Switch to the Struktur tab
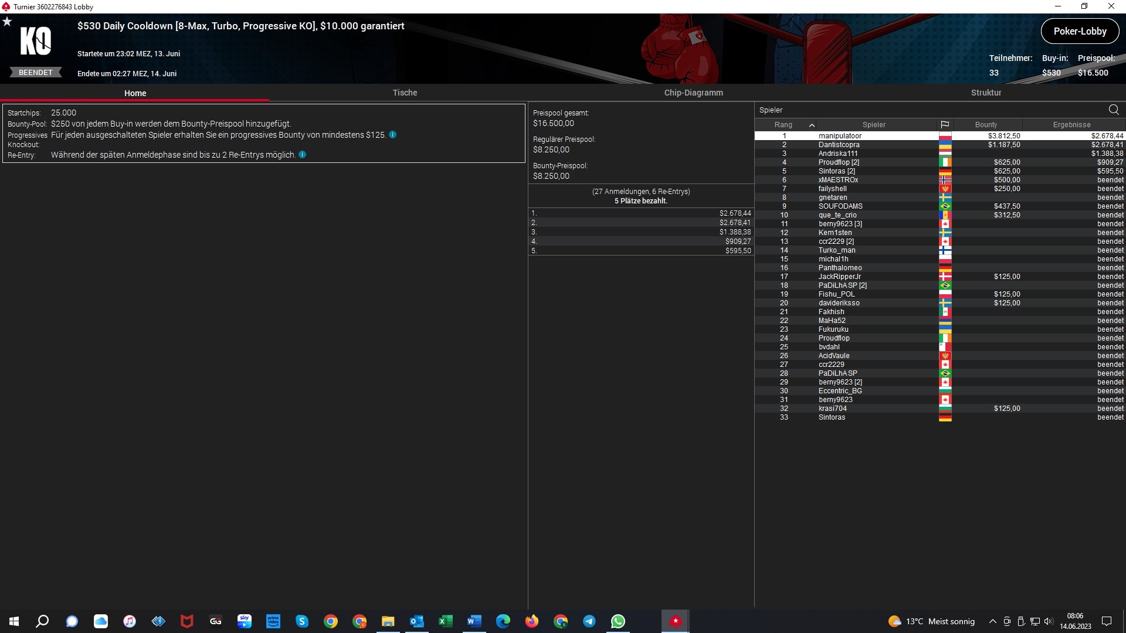Image resolution: width=1126 pixels, height=633 pixels. [x=986, y=93]
